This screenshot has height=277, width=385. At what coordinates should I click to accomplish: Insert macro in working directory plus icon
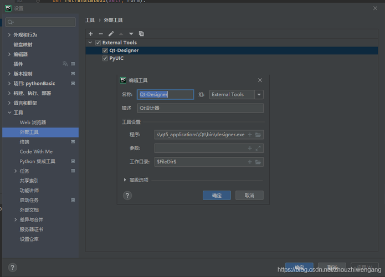250,162
